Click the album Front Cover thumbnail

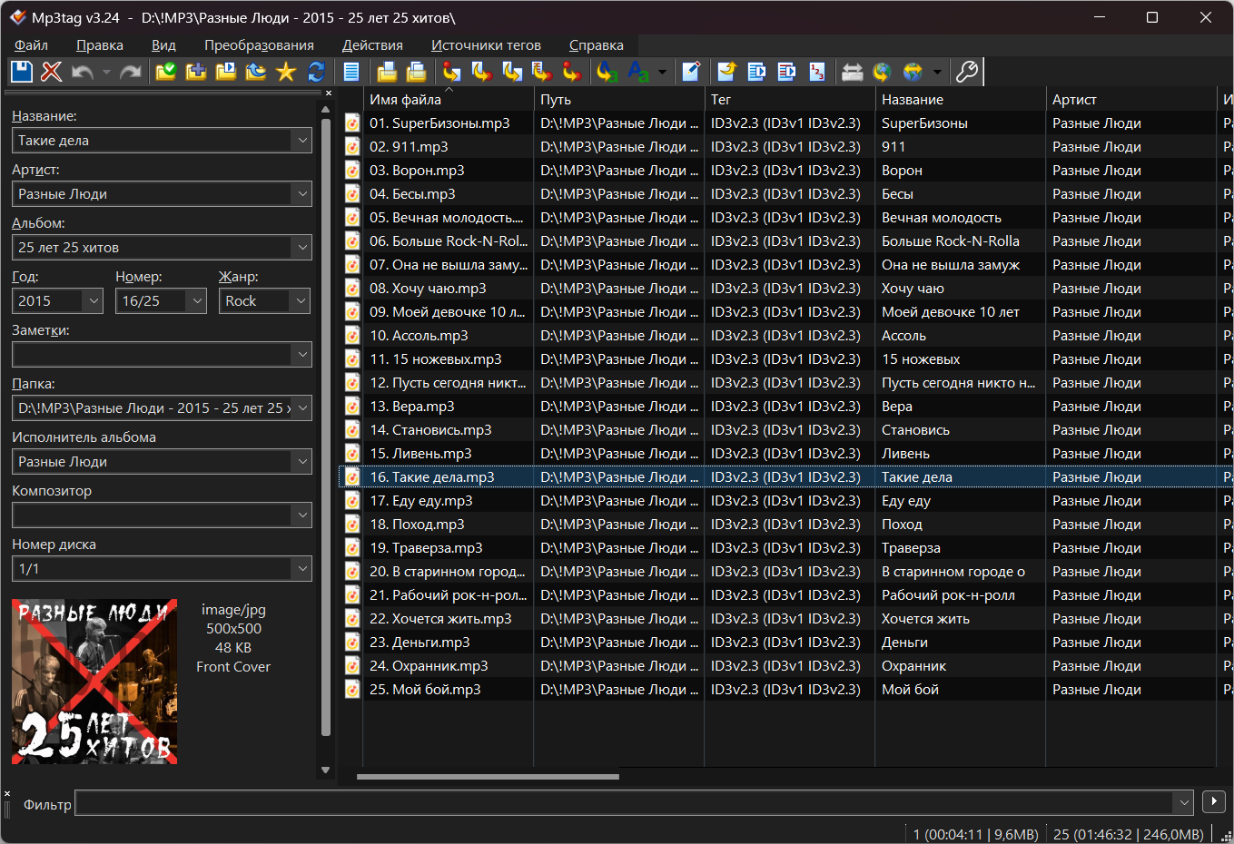click(x=94, y=682)
